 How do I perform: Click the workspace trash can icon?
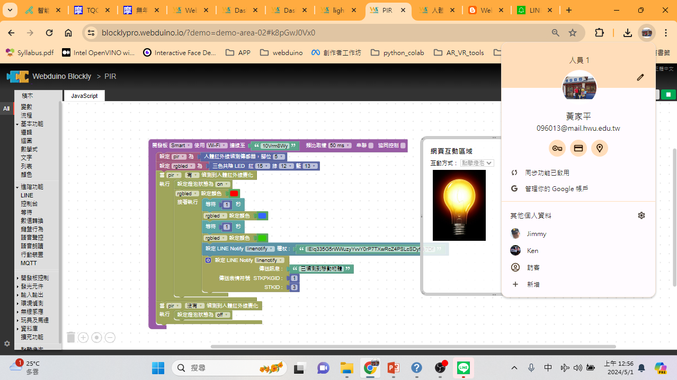pos(71,337)
